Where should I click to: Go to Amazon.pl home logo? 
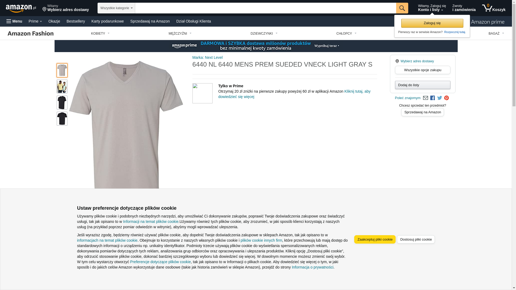[x=21, y=8]
